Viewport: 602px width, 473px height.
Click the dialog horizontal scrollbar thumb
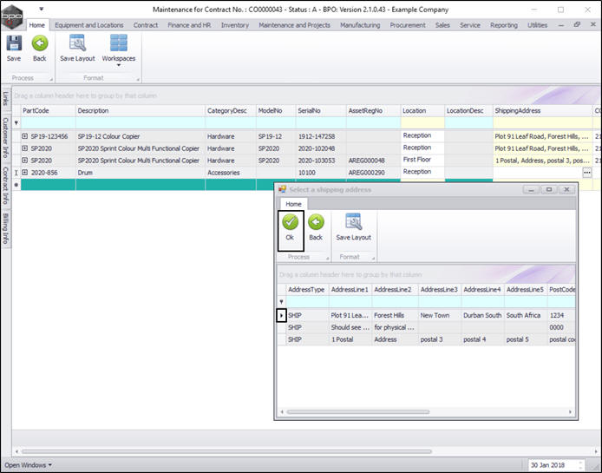[x=358, y=412]
